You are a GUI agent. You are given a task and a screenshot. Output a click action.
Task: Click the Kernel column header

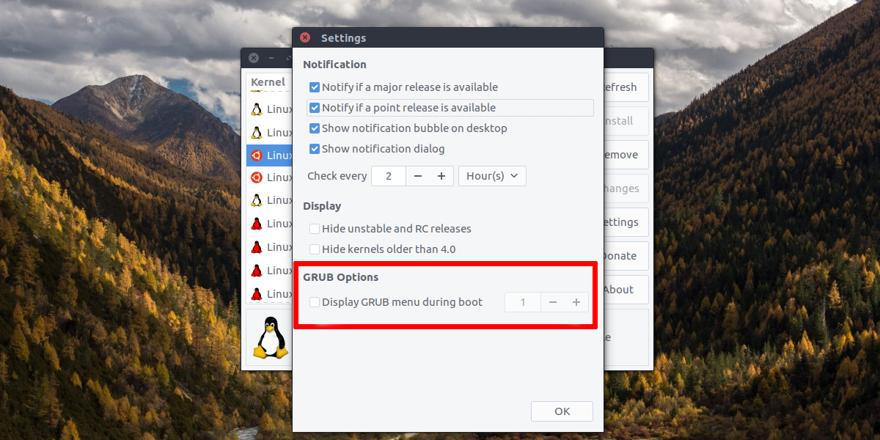(x=268, y=82)
